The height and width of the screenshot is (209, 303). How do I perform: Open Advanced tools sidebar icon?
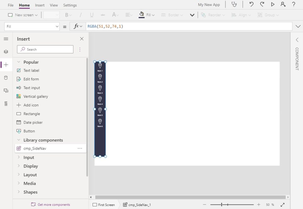6,104
